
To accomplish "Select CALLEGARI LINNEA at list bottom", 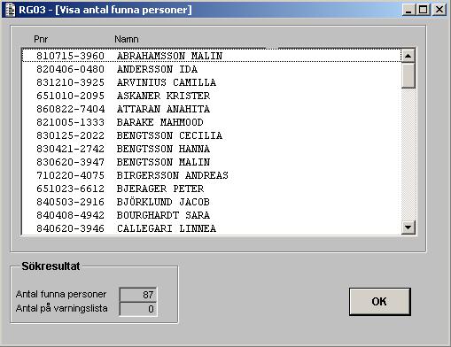I will [212, 228].
